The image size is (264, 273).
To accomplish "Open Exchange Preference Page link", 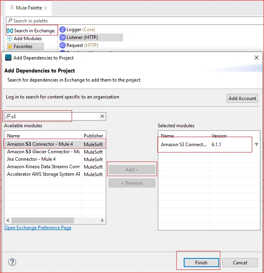I will 38,228.
